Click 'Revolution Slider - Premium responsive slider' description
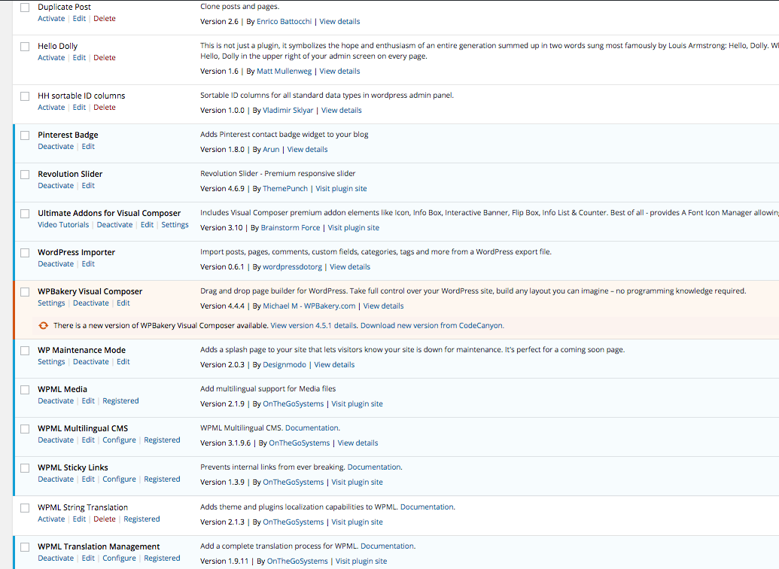This screenshot has height=569, width=779. click(278, 173)
